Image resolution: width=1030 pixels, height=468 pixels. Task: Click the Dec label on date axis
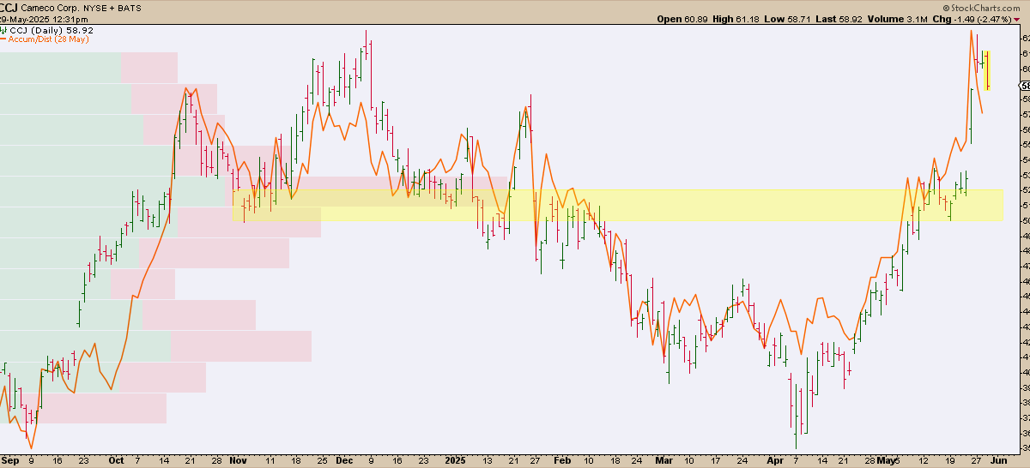pyautogui.click(x=344, y=460)
